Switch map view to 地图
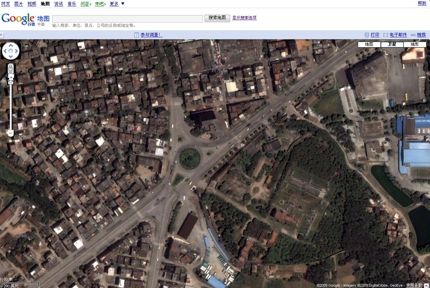430x288 pixels. [369, 44]
